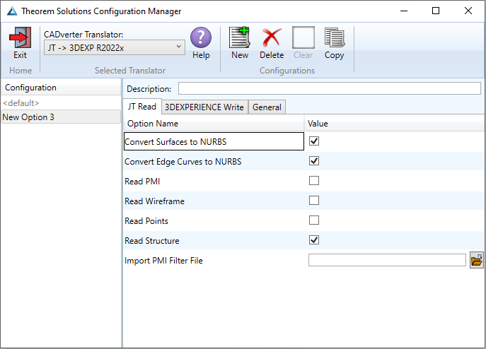
Task: Click the Read Points option label
Action: pos(146,221)
